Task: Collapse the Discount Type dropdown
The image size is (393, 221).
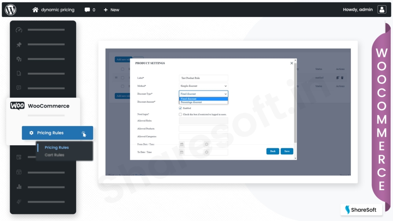Action: 203,94
